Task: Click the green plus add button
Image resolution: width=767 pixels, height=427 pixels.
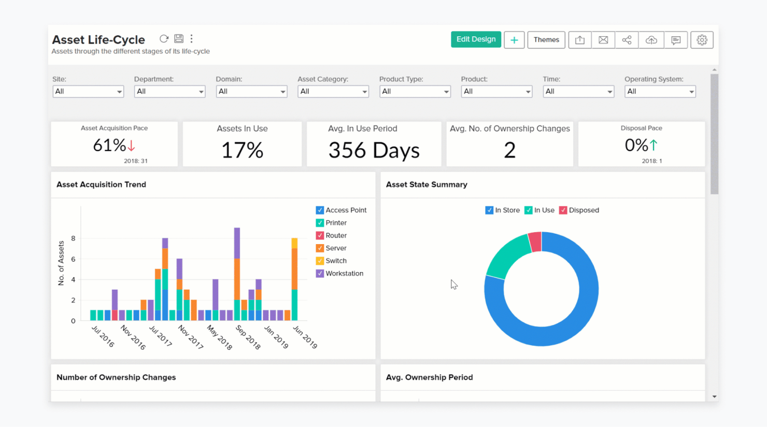Action: (x=514, y=40)
